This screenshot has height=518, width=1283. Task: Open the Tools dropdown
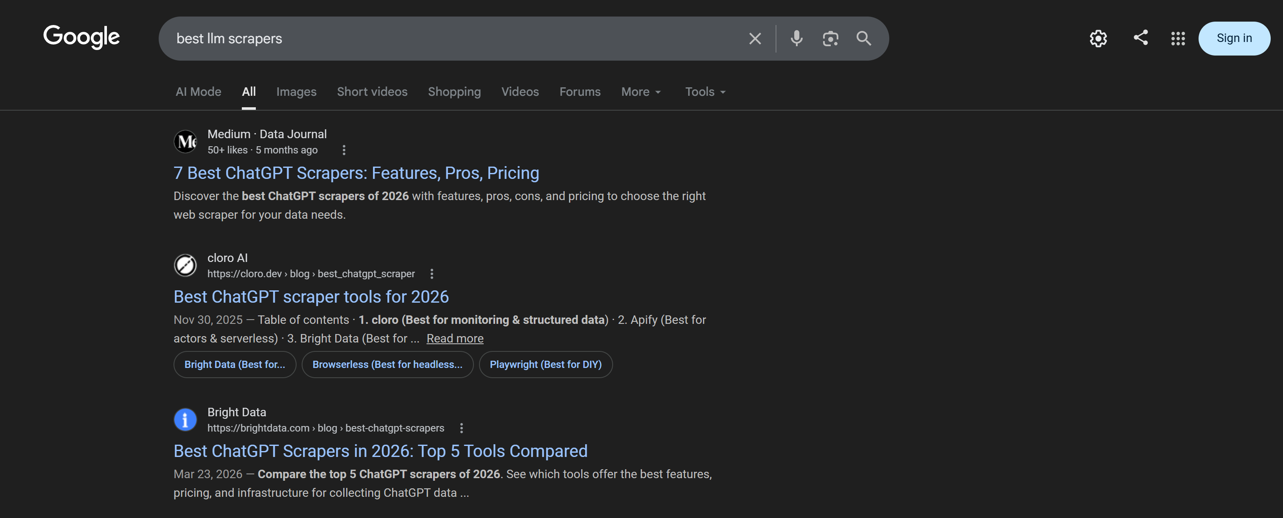pyautogui.click(x=704, y=92)
